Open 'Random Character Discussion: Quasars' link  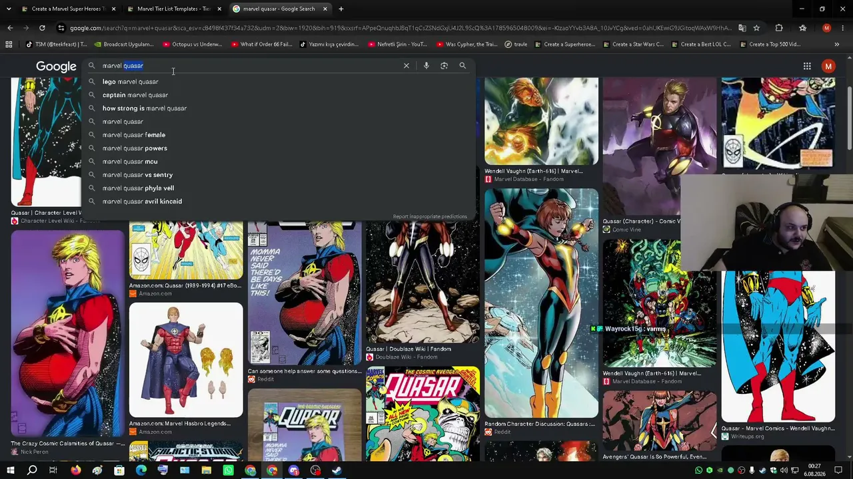[540, 424]
